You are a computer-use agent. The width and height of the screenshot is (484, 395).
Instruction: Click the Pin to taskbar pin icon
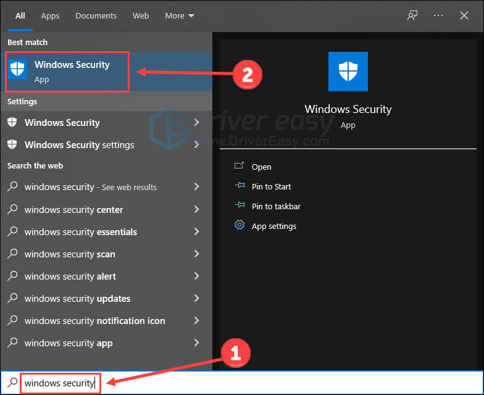pyautogui.click(x=240, y=206)
